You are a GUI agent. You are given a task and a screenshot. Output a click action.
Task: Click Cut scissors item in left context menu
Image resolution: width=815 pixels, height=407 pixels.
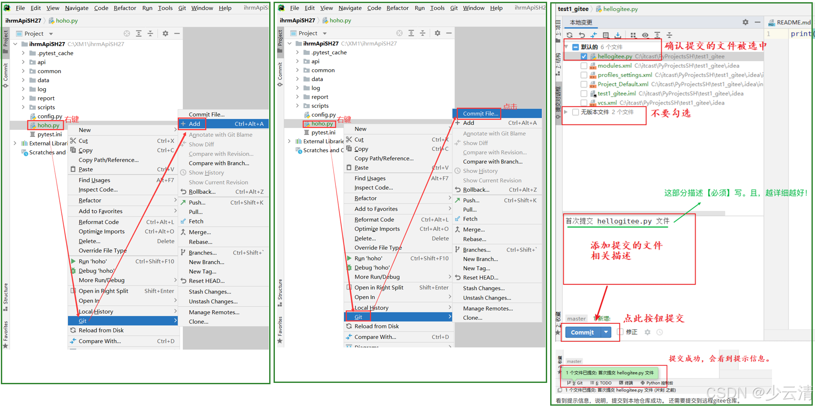(x=122, y=141)
